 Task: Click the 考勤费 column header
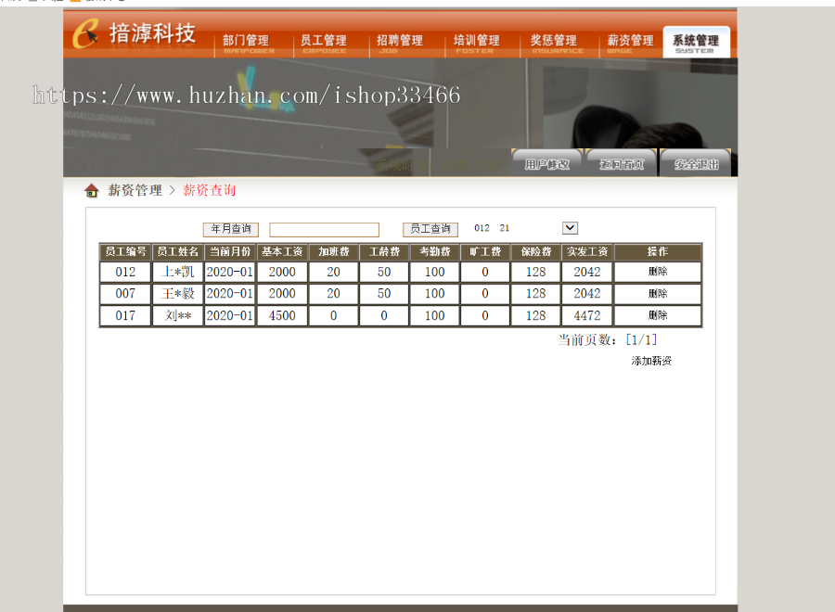434,251
